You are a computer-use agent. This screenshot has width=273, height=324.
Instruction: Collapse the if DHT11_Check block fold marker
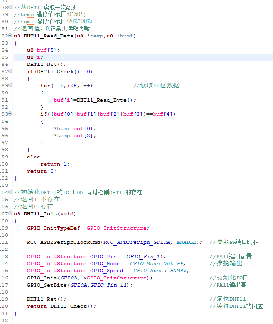coord(10,71)
